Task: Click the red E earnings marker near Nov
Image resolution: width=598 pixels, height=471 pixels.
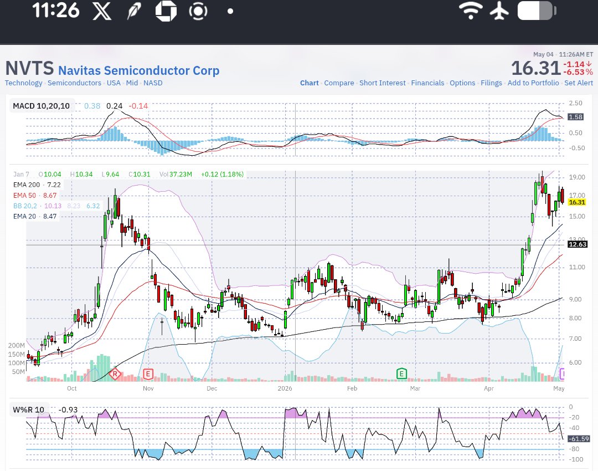Action: pos(148,374)
